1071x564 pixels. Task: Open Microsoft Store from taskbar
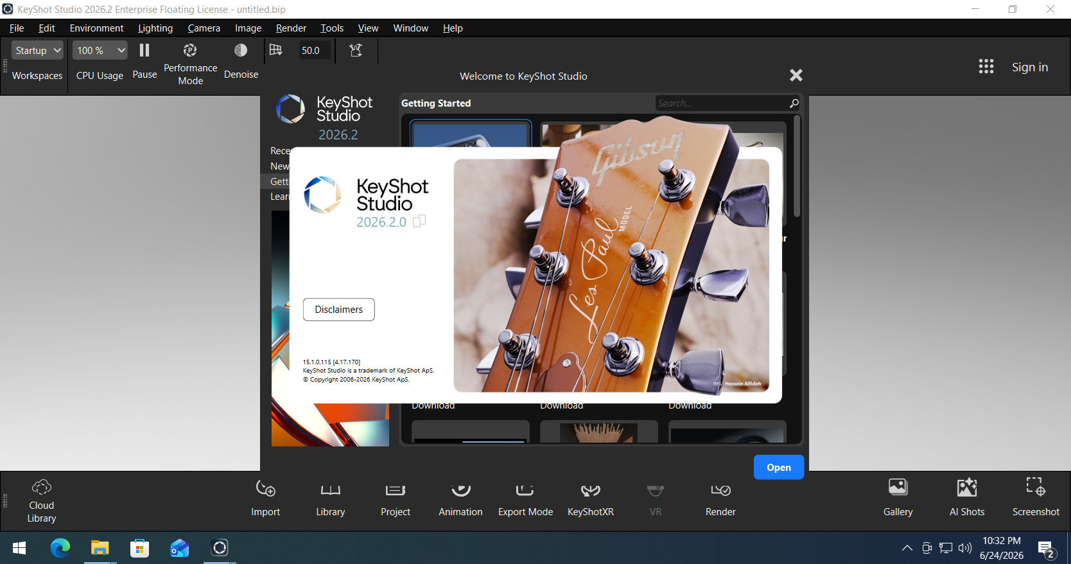(140, 548)
